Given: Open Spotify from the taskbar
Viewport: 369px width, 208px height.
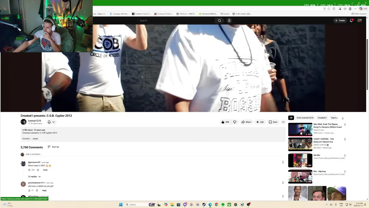Looking at the screenshot, I should tap(223, 205).
